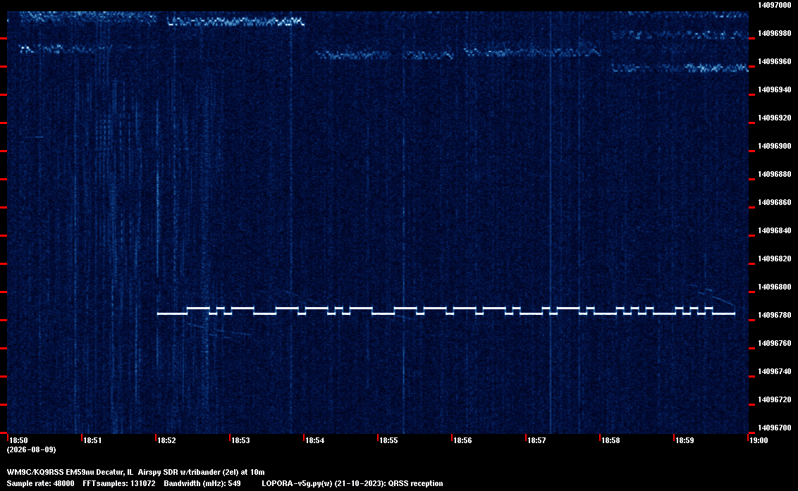798x491 pixels.
Task: Click the 18:52 time axis label
Action: tap(166, 440)
